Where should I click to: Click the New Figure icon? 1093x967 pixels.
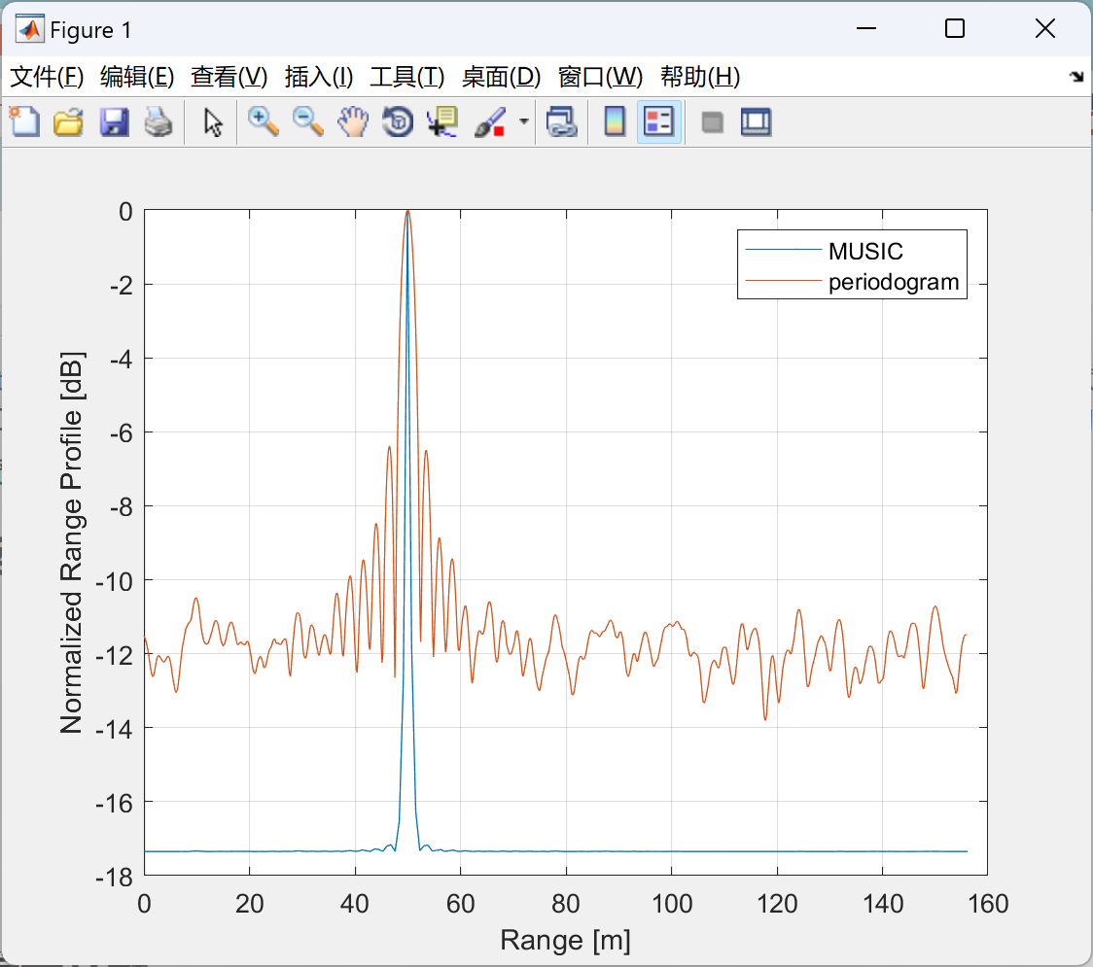pyautogui.click(x=24, y=121)
